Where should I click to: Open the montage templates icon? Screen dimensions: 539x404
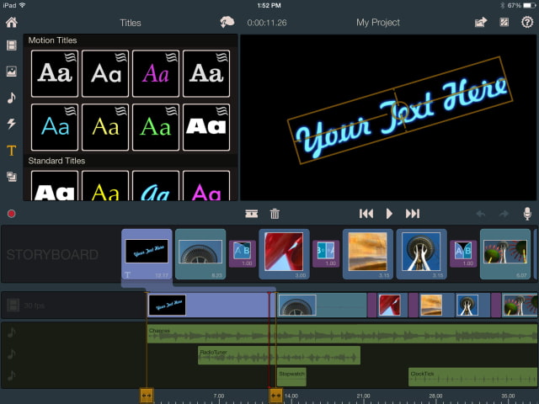tap(12, 177)
